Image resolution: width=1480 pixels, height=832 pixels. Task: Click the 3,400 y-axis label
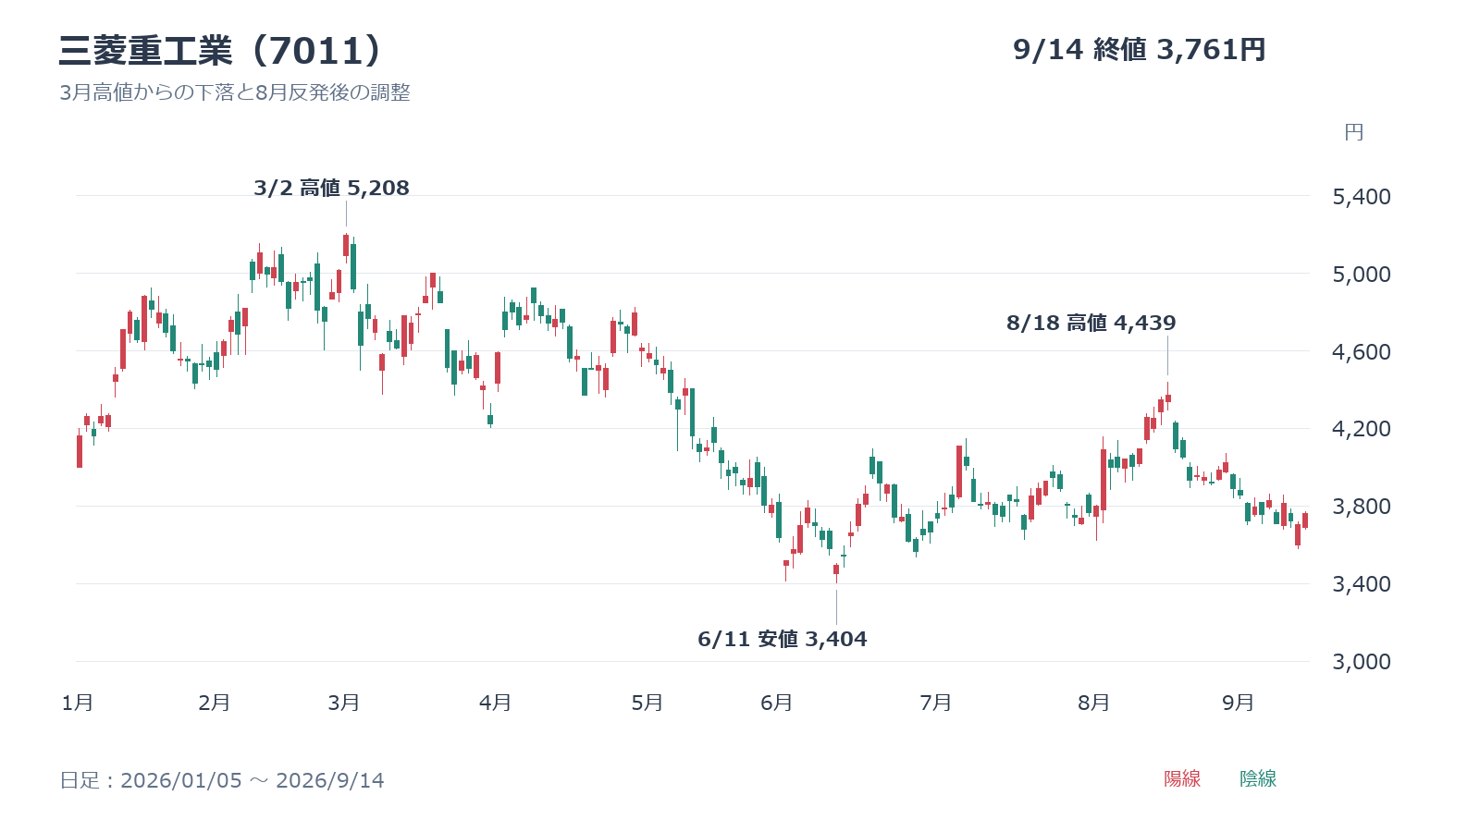(1361, 584)
